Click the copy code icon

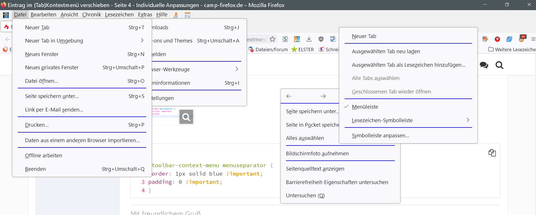492,153
